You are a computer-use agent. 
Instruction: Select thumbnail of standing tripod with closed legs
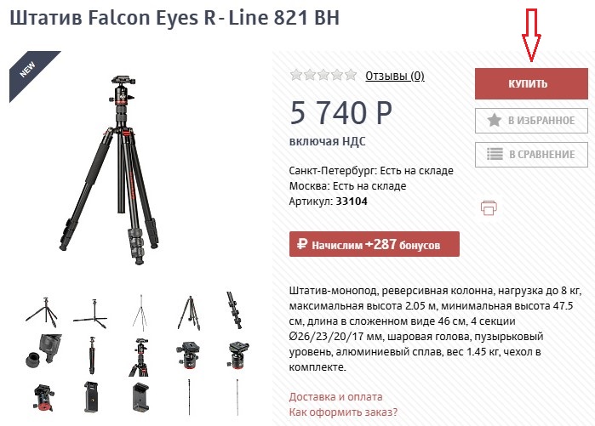tap(186, 310)
